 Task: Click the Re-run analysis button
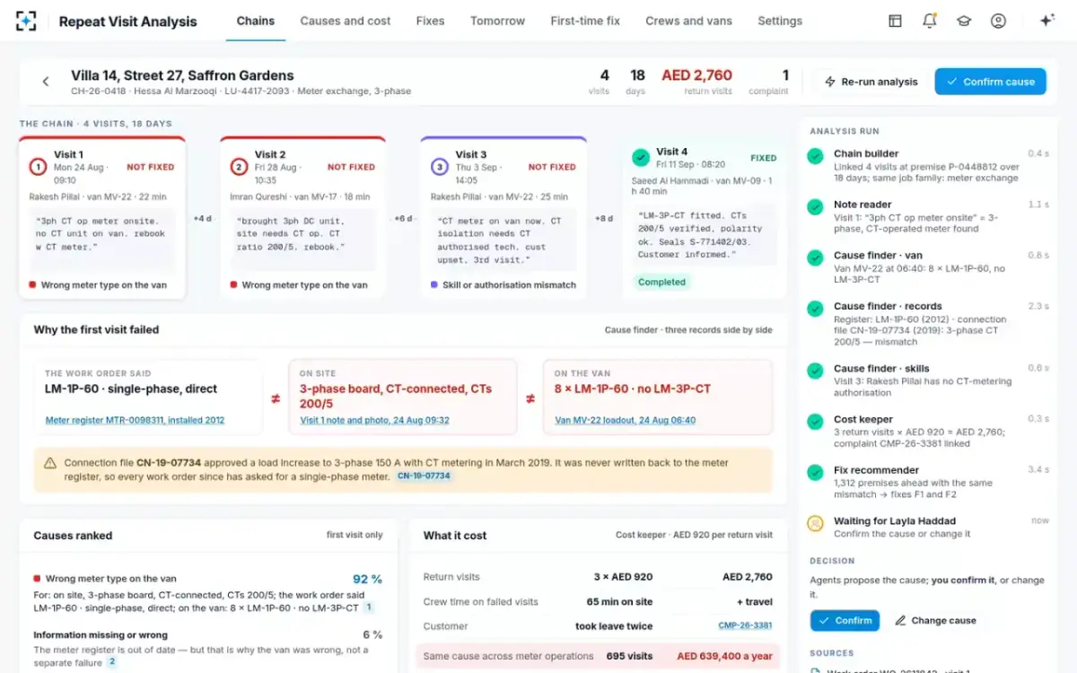point(871,82)
